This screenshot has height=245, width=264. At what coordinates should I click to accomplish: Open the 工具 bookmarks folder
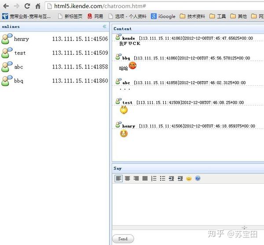pyautogui.click(x=217, y=16)
